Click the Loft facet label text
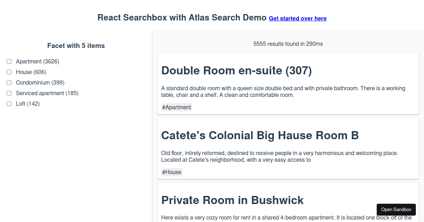The image size is (424, 222). point(27,104)
